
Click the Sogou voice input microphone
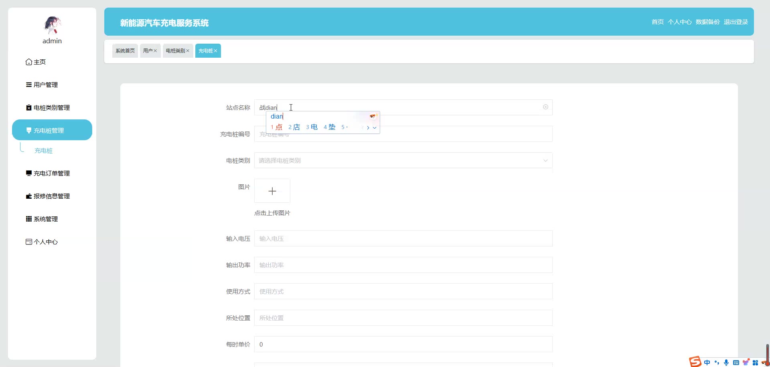pos(726,363)
